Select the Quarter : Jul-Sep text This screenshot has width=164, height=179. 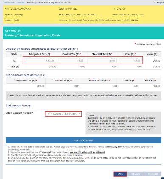pos(14,14)
